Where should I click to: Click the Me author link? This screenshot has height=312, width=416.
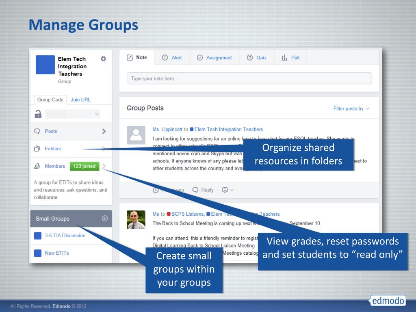[156, 214]
